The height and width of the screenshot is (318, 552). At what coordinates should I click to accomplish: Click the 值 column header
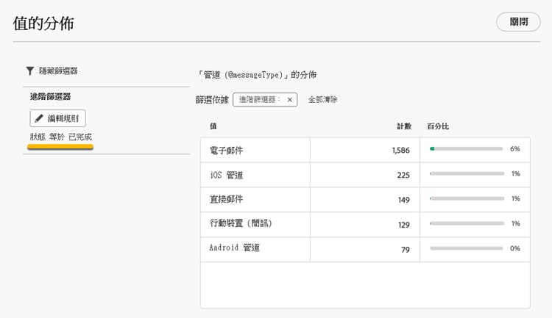pos(213,126)
